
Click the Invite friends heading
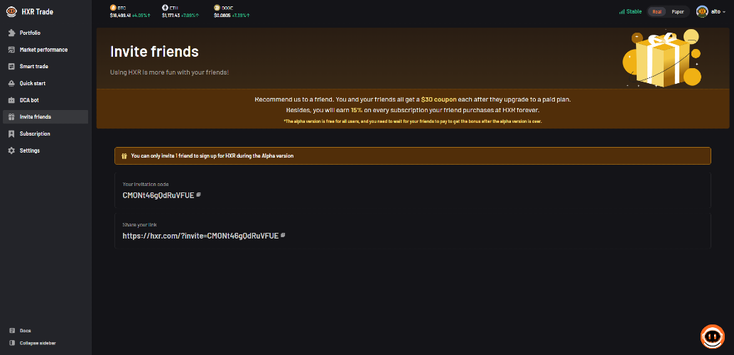click(154, 51)
